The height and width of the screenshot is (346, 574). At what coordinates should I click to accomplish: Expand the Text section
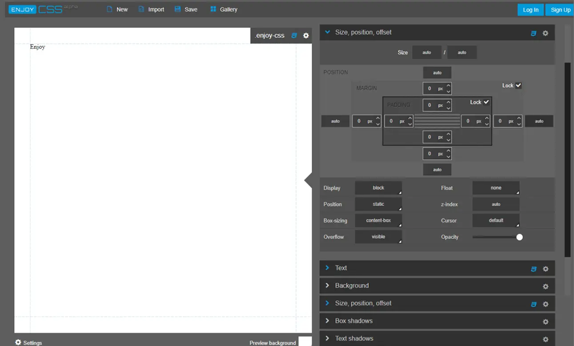(327, 267)
